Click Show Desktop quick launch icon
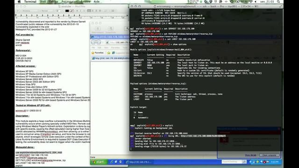Screen dimensions: 299x168 point(116,162)
